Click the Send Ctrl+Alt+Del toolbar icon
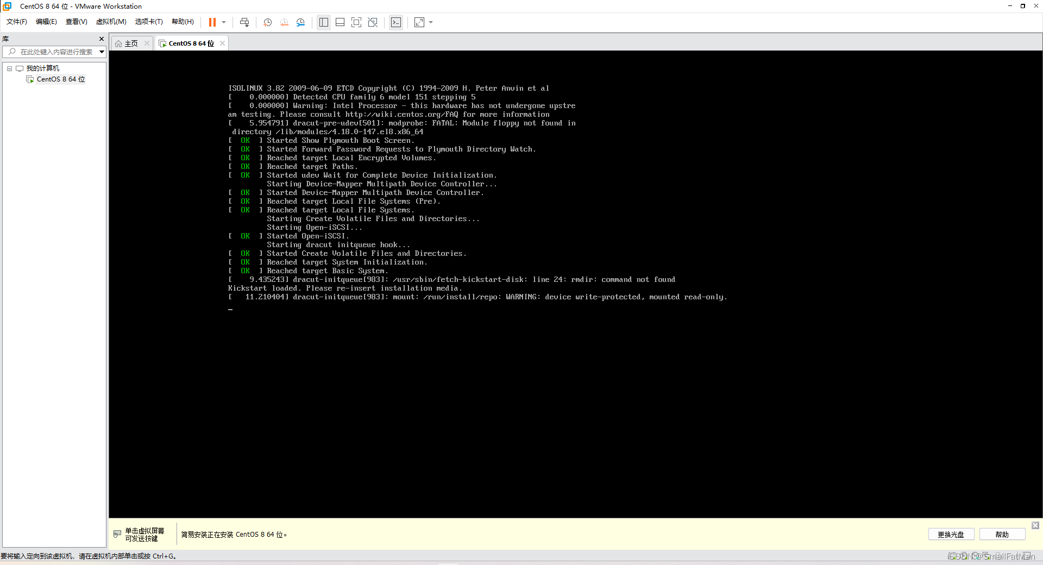1043x565 pixels. coord(244,22)
